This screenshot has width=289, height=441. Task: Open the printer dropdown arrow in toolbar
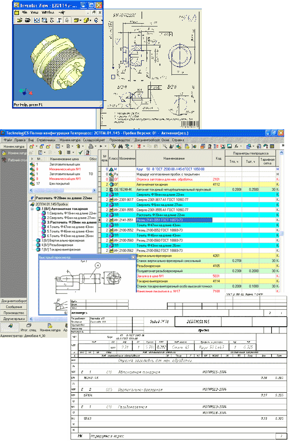pyautogui.click(x=95, y=146)
